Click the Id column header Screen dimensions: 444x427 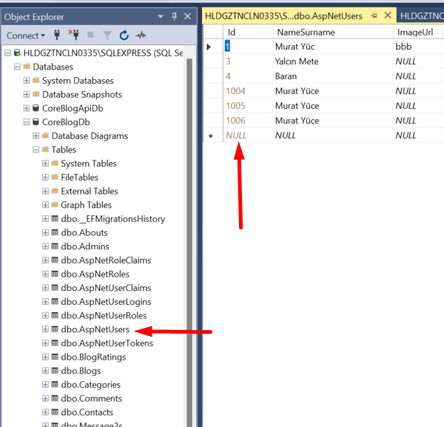248,32
